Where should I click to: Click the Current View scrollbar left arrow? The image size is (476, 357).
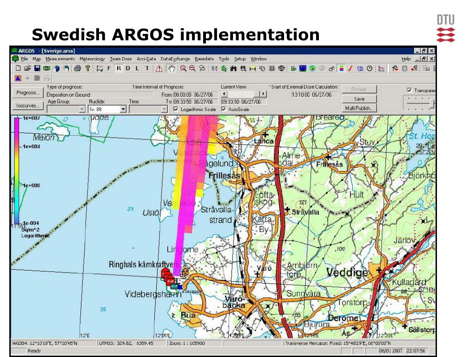(x=225, y=94)
